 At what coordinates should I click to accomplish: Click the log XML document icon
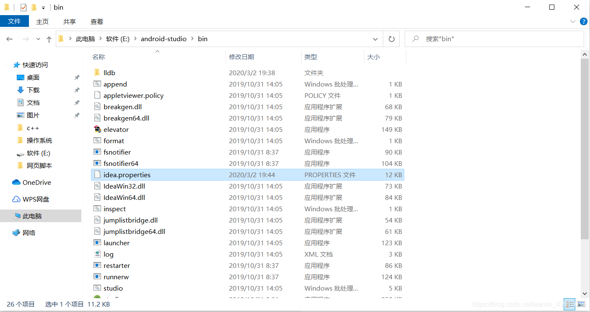pos(97,254)
